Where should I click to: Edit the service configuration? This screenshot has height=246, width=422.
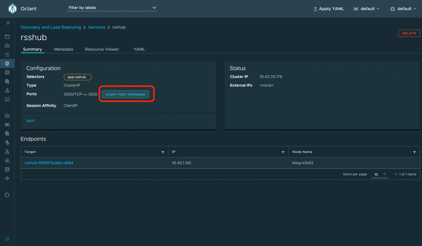31,121
